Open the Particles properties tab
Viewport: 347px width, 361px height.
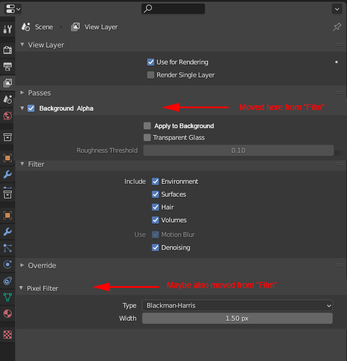[8, 248]
